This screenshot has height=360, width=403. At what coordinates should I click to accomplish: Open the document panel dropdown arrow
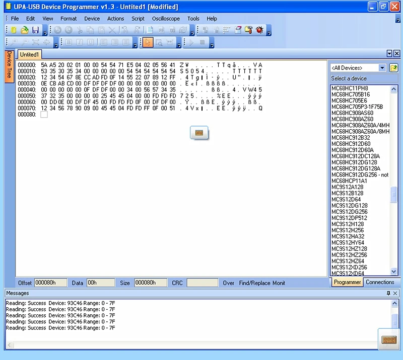tap(389, 53)
